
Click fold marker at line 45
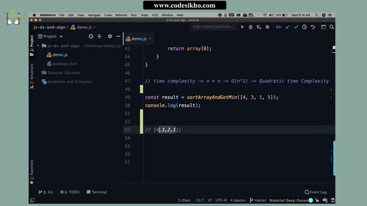tap(143, 65)
